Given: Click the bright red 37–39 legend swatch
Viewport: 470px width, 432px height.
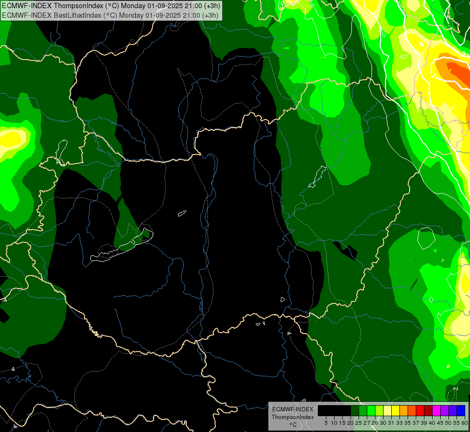Looking at the screenshot, I should (420, 410).
